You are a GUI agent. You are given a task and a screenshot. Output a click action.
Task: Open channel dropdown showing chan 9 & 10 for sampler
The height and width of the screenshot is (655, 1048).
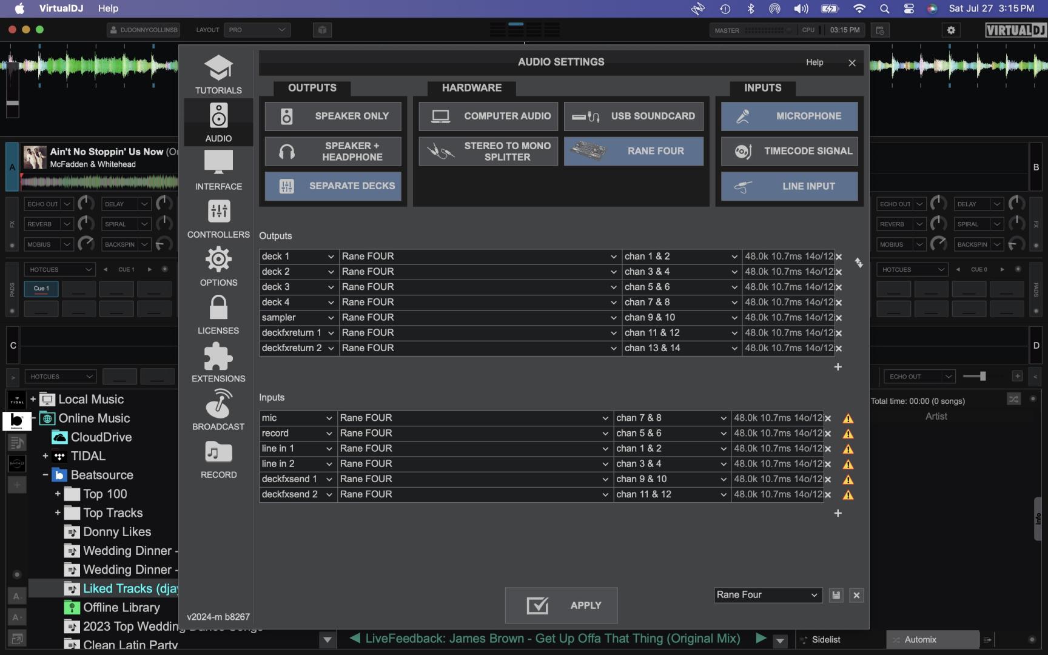(681, 318)
